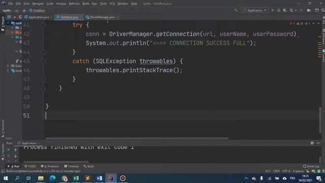Open Excel from the taskbar
Viewport: 325px width, 183px height.
click(76, 178)
